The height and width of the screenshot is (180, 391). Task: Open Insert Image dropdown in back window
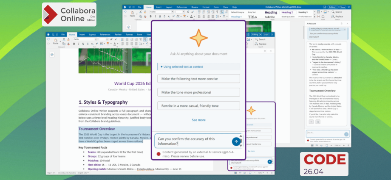[328, 12]
